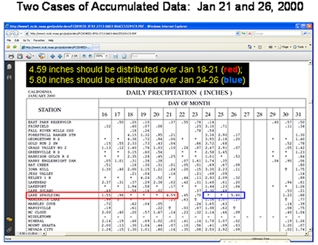Click the STATION column header
The height and width of the screenshot is (245, 318).
coord(50,110)
